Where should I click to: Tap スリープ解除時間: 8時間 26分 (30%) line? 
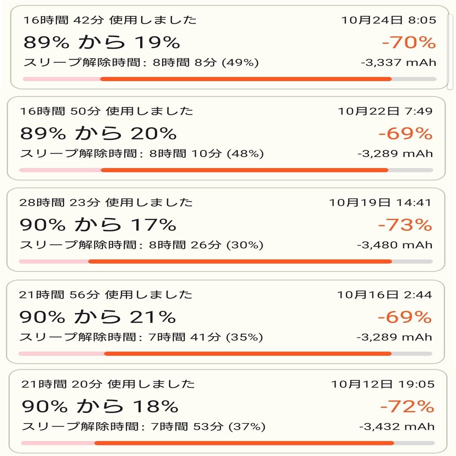tap(141, 245)
